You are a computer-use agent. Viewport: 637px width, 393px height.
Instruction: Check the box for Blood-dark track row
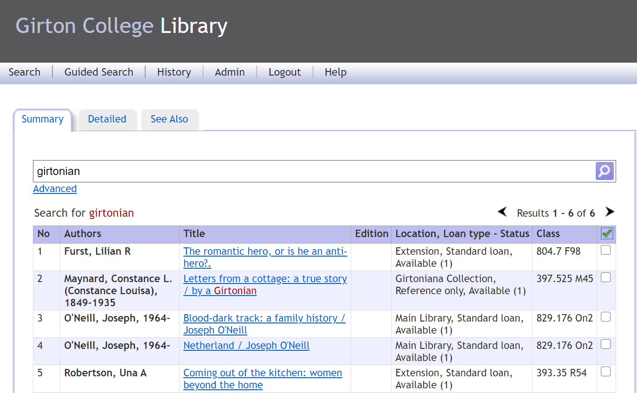tap(605, 317)
